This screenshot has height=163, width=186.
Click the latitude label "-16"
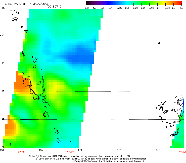[2, 91]
